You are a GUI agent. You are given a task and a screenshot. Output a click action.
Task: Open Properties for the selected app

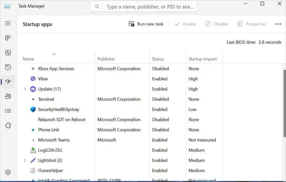pyautogui.click(x=252, y=24)
